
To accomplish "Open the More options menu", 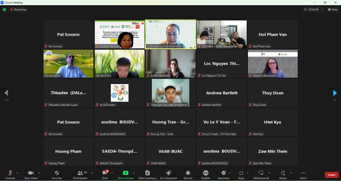I will point(303,175).
